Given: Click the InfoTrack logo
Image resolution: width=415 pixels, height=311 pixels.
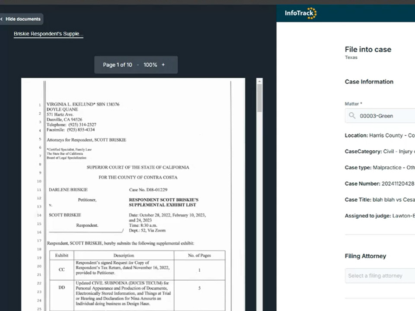Looking at the screenshot, I should [300, 13].
